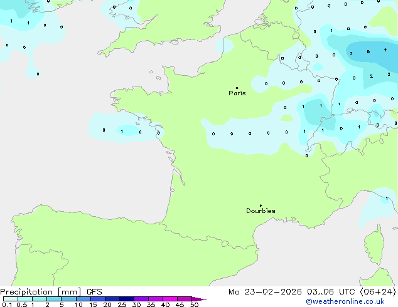Click the legend arrow beyond 50 mm
398x307 pixels.
click(199, 299)
